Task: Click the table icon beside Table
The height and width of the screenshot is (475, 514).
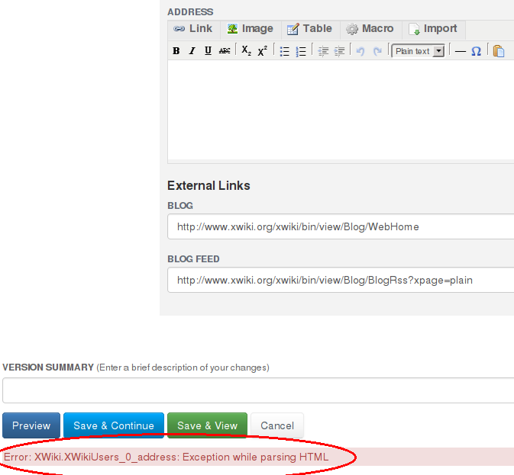Action: (293, 29)
